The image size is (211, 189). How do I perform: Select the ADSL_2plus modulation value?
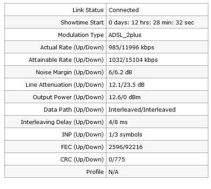point(125,35)
